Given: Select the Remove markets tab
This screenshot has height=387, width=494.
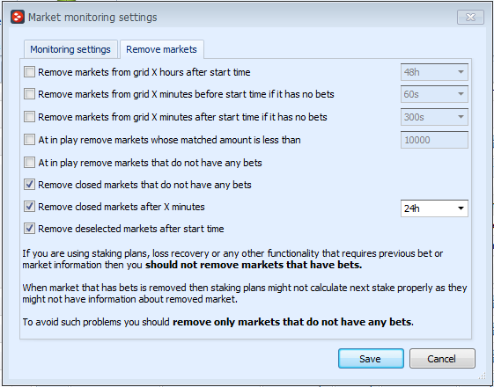Looking at the screenshot, I should coord(161,49).
